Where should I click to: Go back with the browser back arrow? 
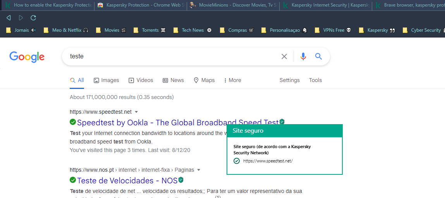[9, 18]
